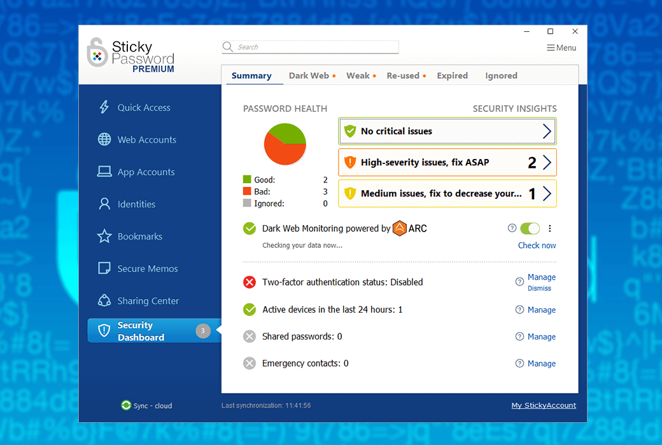Click the App Accounts laptop icon
This screenshot has width=662, height=445.
click(104, 172)
